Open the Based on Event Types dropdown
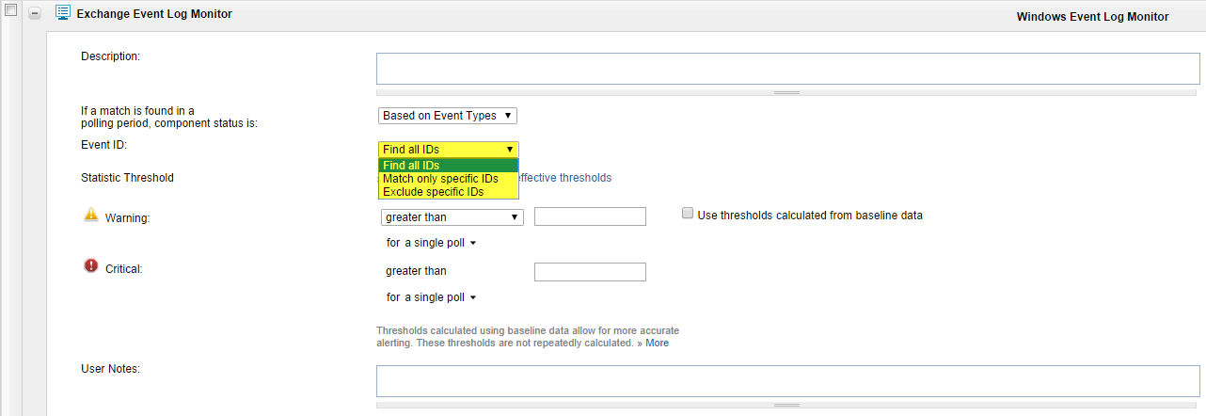 pos(448,116)
